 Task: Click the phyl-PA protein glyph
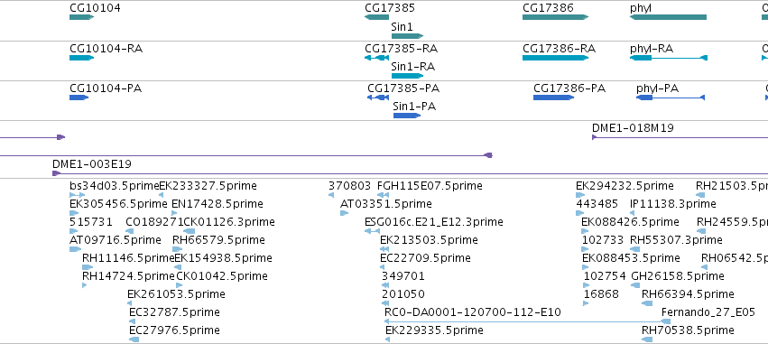click(671, 98)
